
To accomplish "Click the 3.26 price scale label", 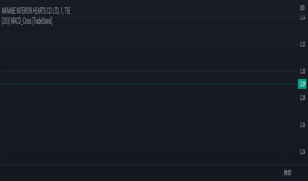I will 302,125.
